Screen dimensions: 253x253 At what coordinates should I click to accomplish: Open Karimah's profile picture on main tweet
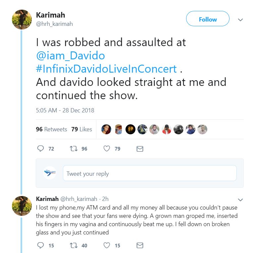[x=22, y=20]
